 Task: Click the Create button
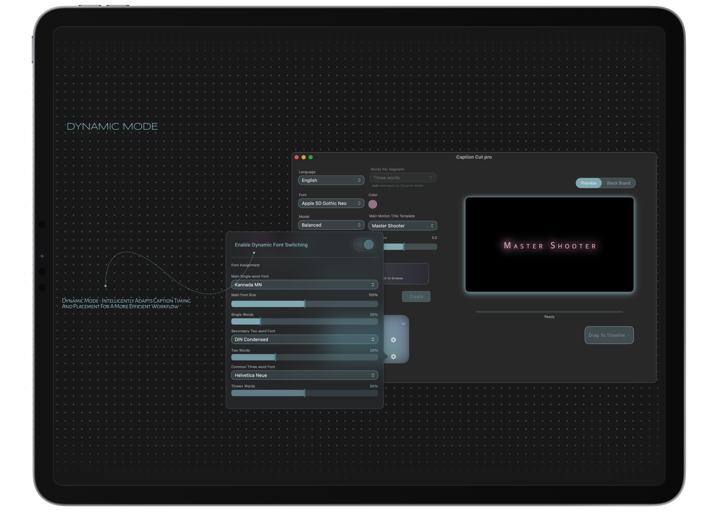pos(416,296)
